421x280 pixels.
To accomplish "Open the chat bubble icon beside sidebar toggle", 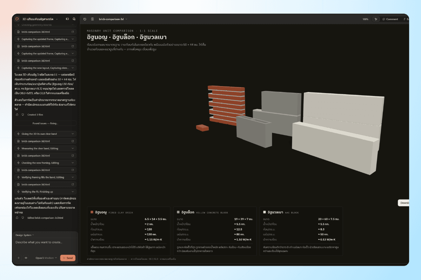I will pyautogui.click(x=74, y=19).
